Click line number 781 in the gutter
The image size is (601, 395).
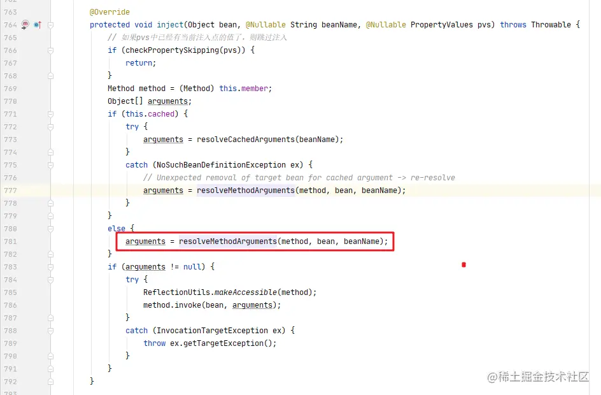pyautogui.click(x=10, y=241)
